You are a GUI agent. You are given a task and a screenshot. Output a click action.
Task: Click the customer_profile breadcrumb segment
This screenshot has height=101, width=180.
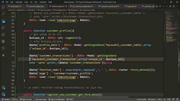tap(87, 10)
